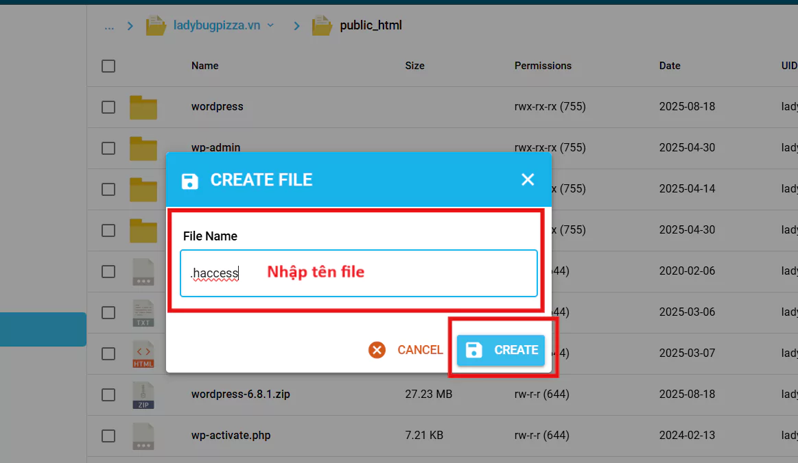
Task: Click wordpress-6.8.1.zip file name
Action: pos(241,395)
